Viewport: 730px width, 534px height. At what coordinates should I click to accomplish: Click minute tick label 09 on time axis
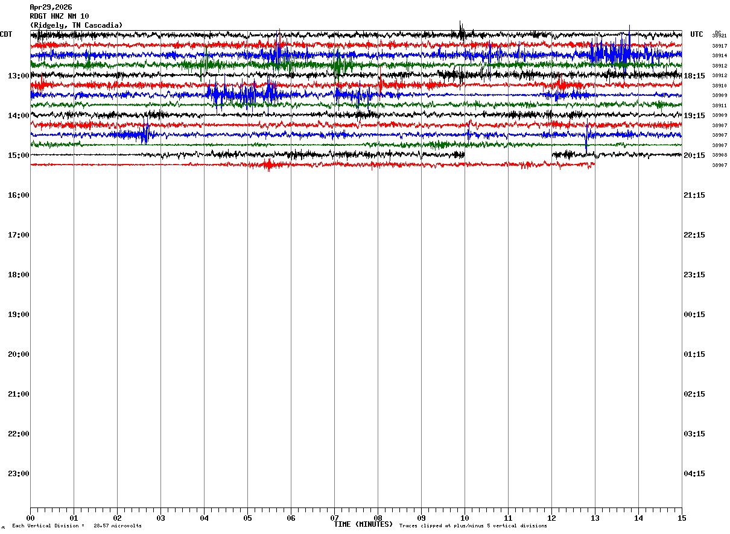(421, 518)
